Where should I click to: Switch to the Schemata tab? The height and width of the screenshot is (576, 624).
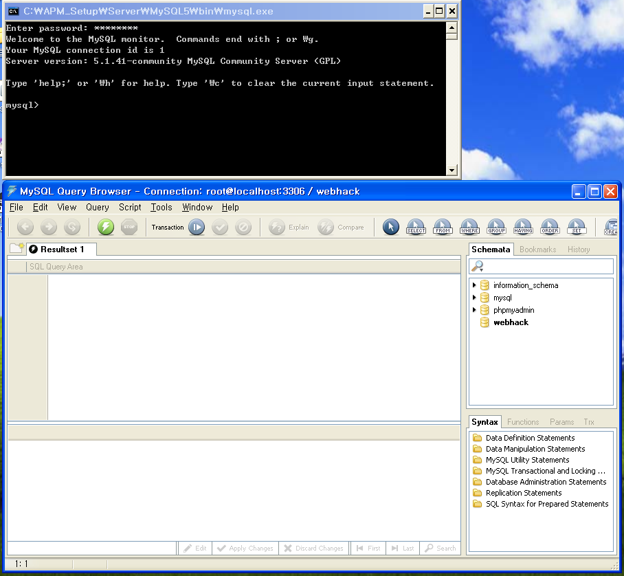coord(491,250)
